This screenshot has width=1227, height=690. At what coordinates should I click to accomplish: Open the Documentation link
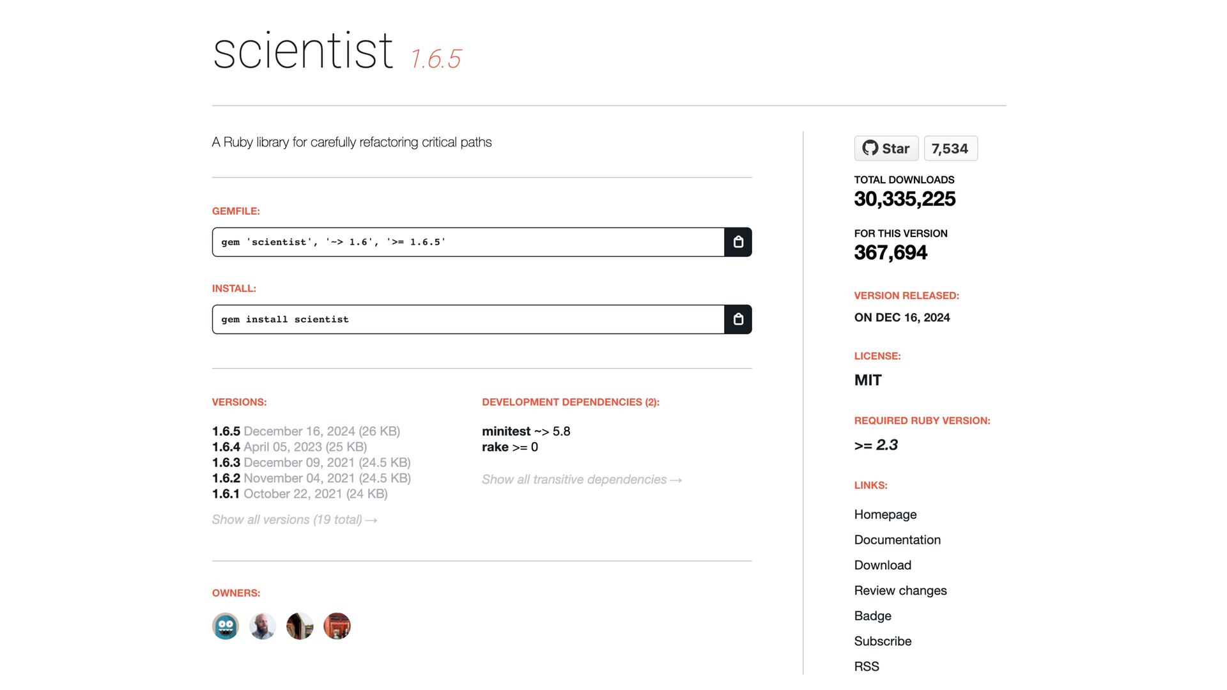[x=897, y=540]
